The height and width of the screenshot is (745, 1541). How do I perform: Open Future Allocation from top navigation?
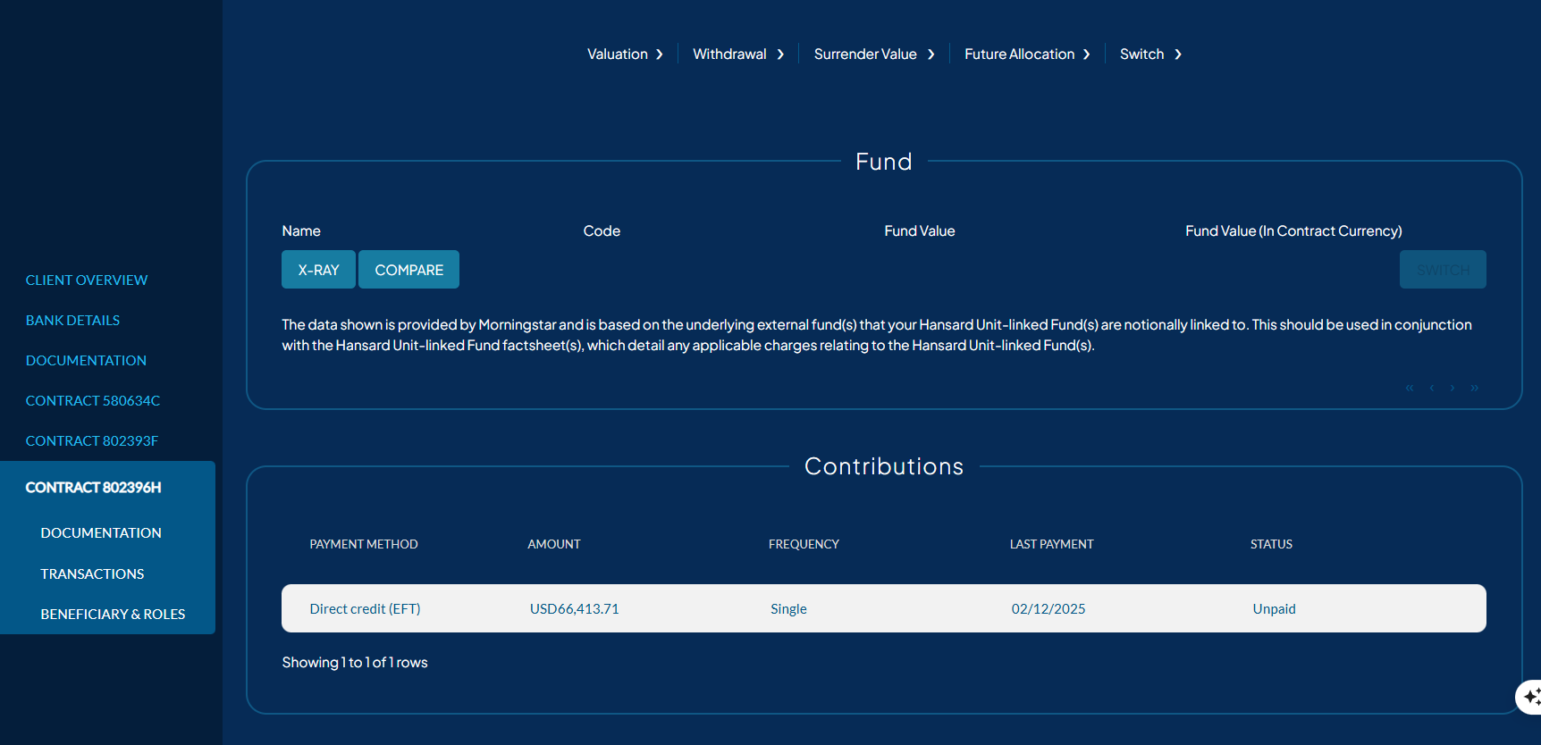click(x=1027, y=54)
